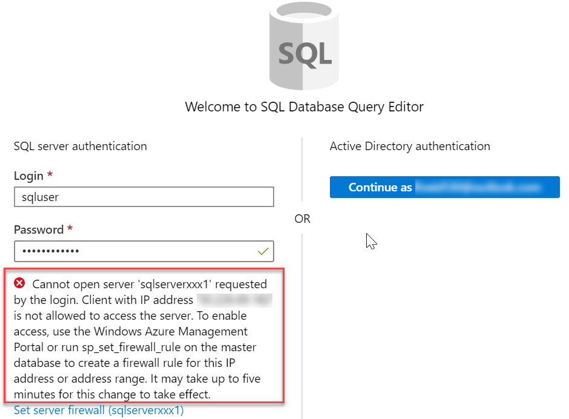The height and width of the screenshot is (419, 569).
Task: Select the Active Directory authentication heading
Action: click(409, 146)
